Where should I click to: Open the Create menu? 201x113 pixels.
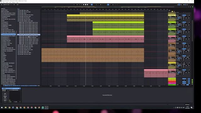click(7, 3)
